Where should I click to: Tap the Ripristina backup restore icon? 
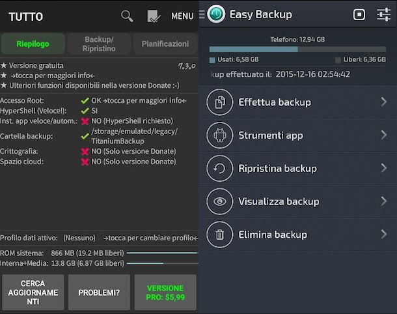click(x=220, y=168)
